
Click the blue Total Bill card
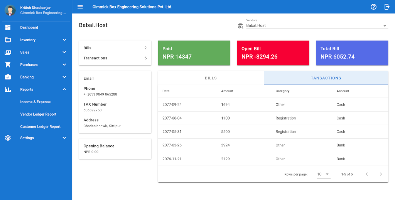click(352, 53)
